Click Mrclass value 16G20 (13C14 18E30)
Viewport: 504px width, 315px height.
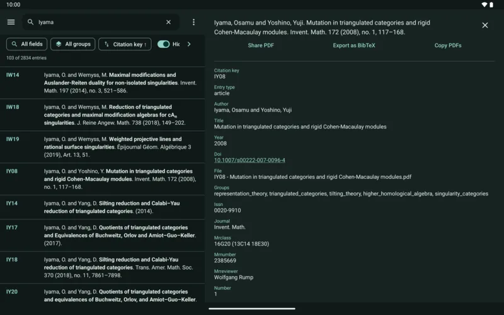(x=241, y=244)
